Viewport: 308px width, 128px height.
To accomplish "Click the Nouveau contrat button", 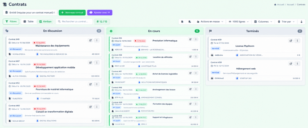I will [72, 12].
